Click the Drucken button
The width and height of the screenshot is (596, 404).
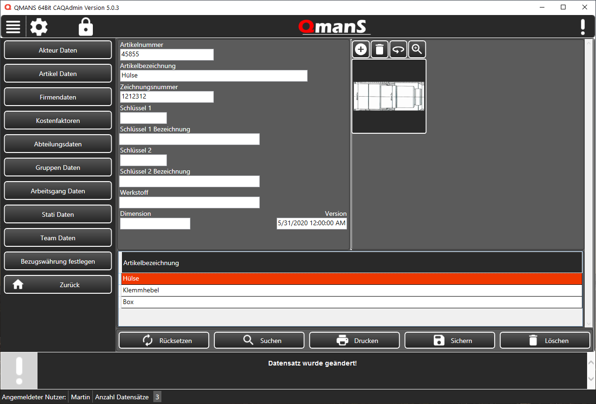click(355, 341)
